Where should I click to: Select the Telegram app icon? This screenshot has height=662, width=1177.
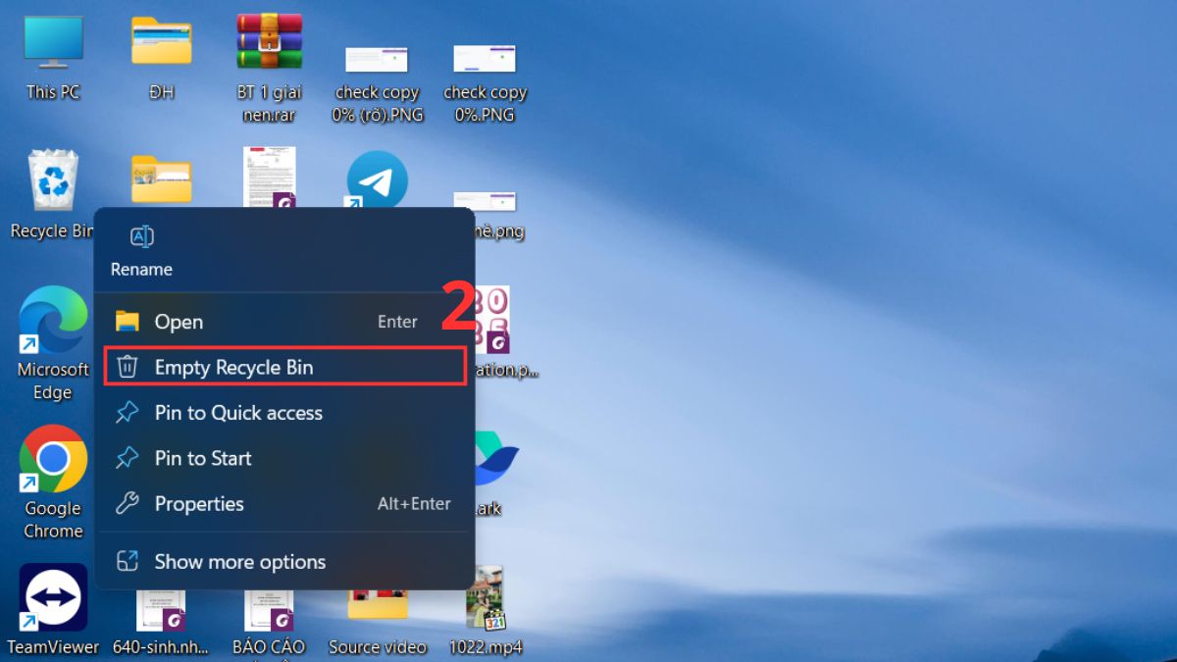pos(378,179)
